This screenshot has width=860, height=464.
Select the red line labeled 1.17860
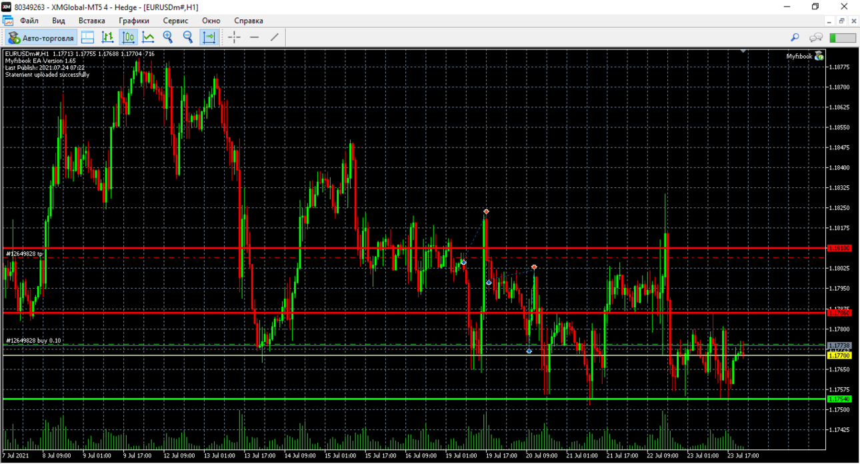point(413,312)
